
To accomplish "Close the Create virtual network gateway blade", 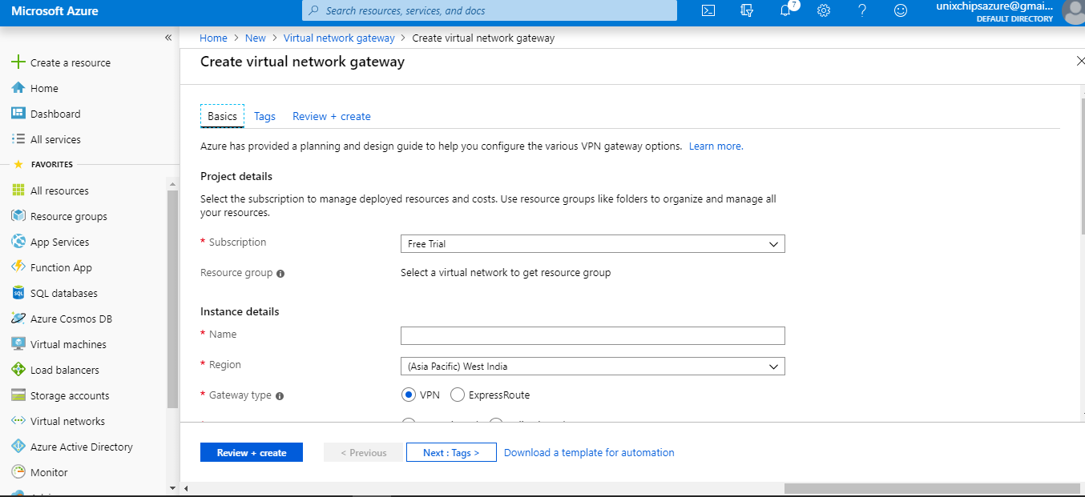I will [1079, 61].
